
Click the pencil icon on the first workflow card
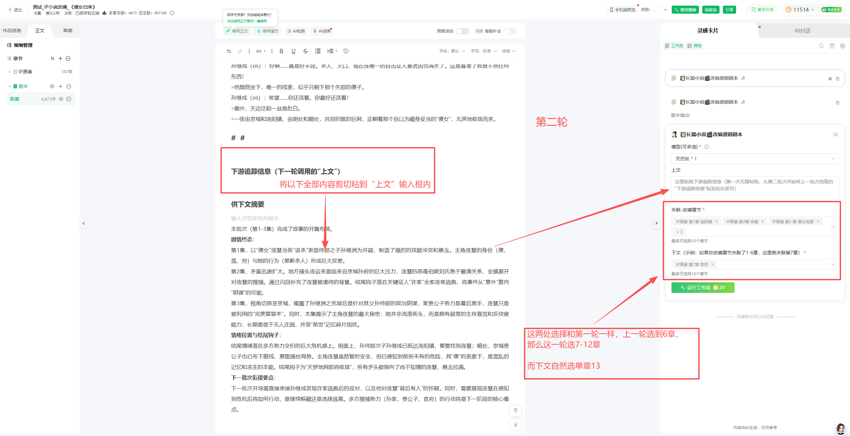743,78
